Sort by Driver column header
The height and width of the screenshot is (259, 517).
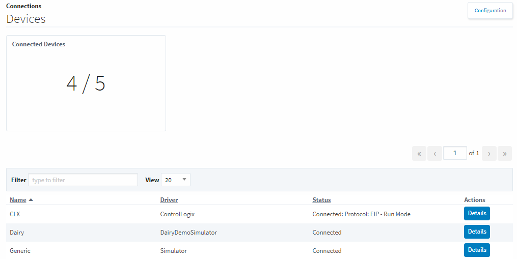[169, 199]
